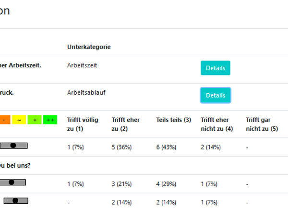Click the '6 (43%)' result cell
The width and height of the screenshot is (288, 220).
pyautogui.click(x=168, y=147)
